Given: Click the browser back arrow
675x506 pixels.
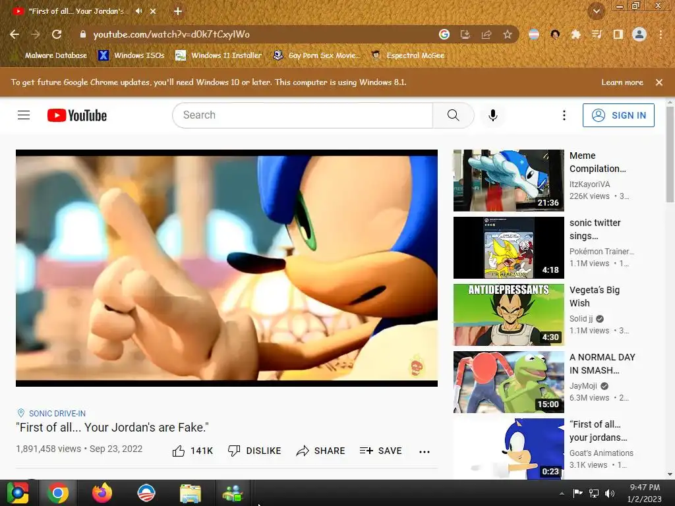Looking at the screenshot, I should pyautogui.click(x=15, y=34).
